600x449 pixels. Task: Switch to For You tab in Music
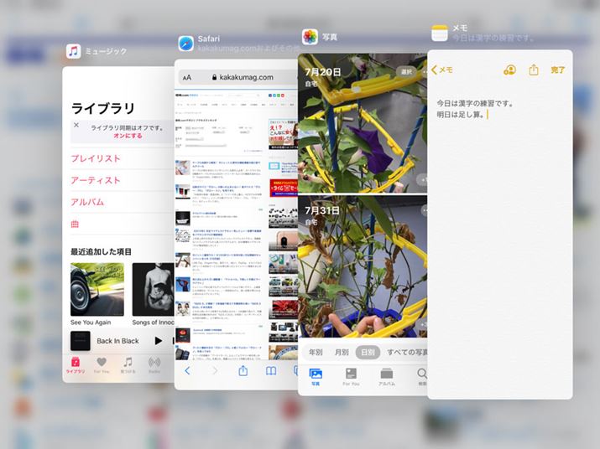click(102, 364)
